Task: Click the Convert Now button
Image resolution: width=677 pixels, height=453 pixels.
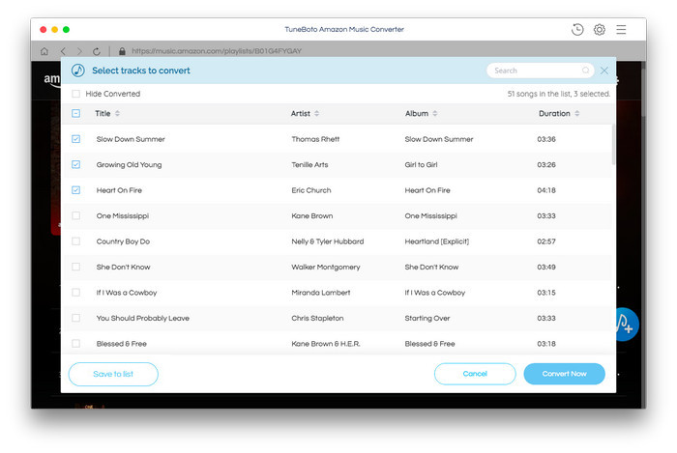Action: [x=564, y=374]
